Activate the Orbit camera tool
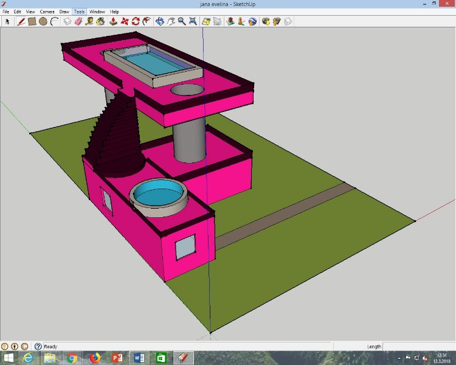 click(x=159, y=21)
